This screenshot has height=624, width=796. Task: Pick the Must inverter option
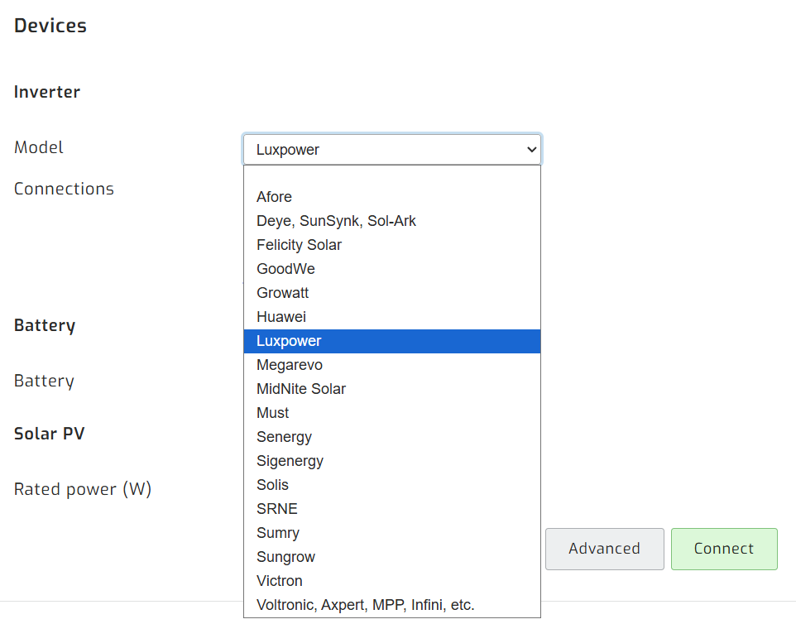point(273,413)
